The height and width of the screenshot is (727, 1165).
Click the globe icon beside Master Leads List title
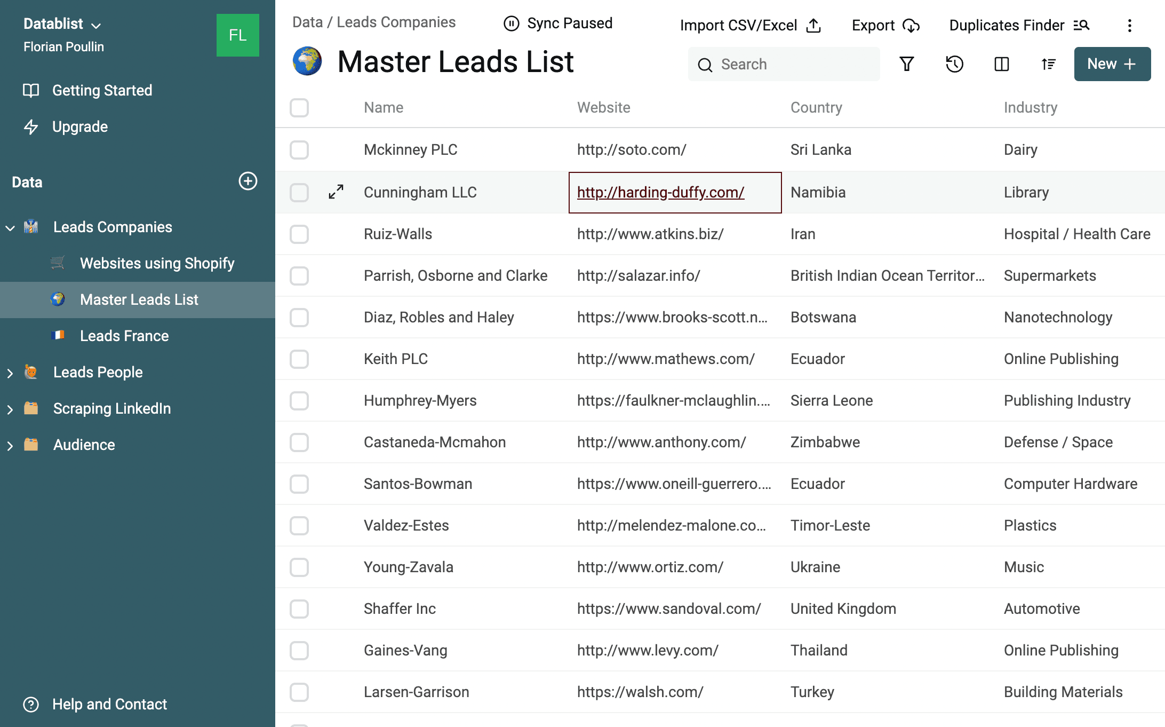tap(307, 61)
